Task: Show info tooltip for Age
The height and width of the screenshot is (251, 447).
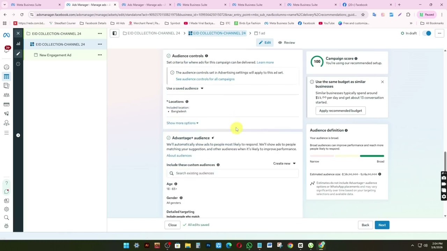Action: [x=176, y=184]
